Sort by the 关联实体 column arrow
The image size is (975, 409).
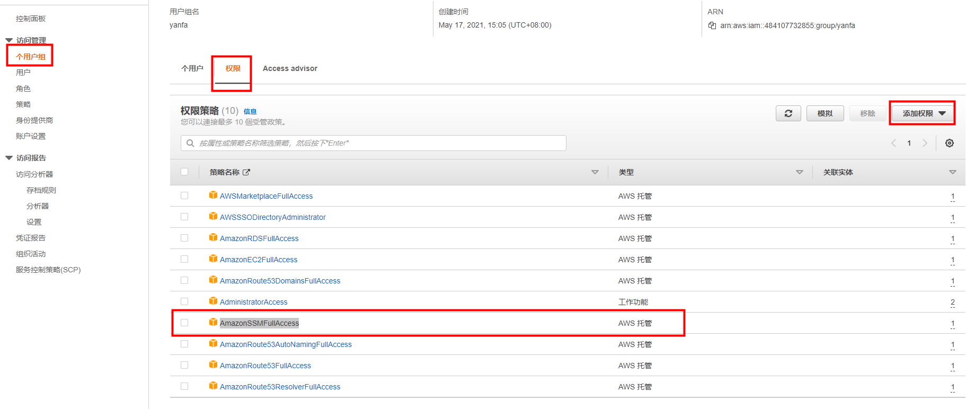952,172
